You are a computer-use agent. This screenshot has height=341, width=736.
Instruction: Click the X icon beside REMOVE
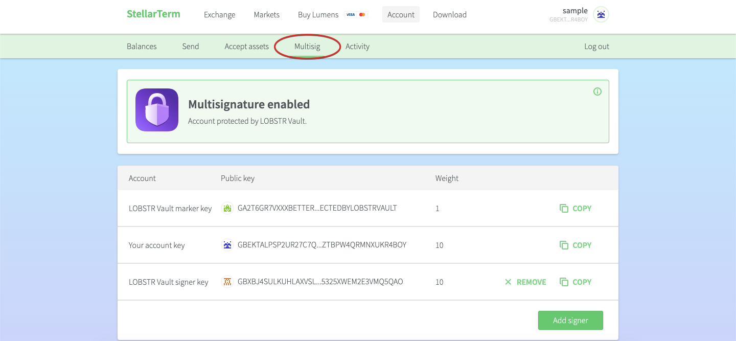click(508, 282)
